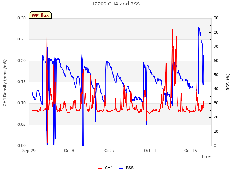Click the 20 right axis value

click(x=216, y=117)
